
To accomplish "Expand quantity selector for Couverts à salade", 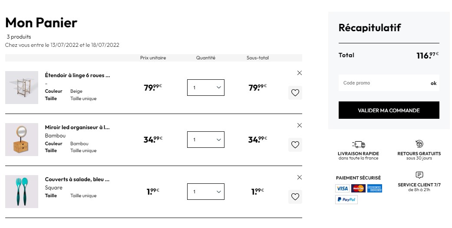I will coord(206,192).
